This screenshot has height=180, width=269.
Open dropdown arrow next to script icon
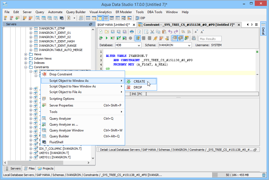coord(74,18)
